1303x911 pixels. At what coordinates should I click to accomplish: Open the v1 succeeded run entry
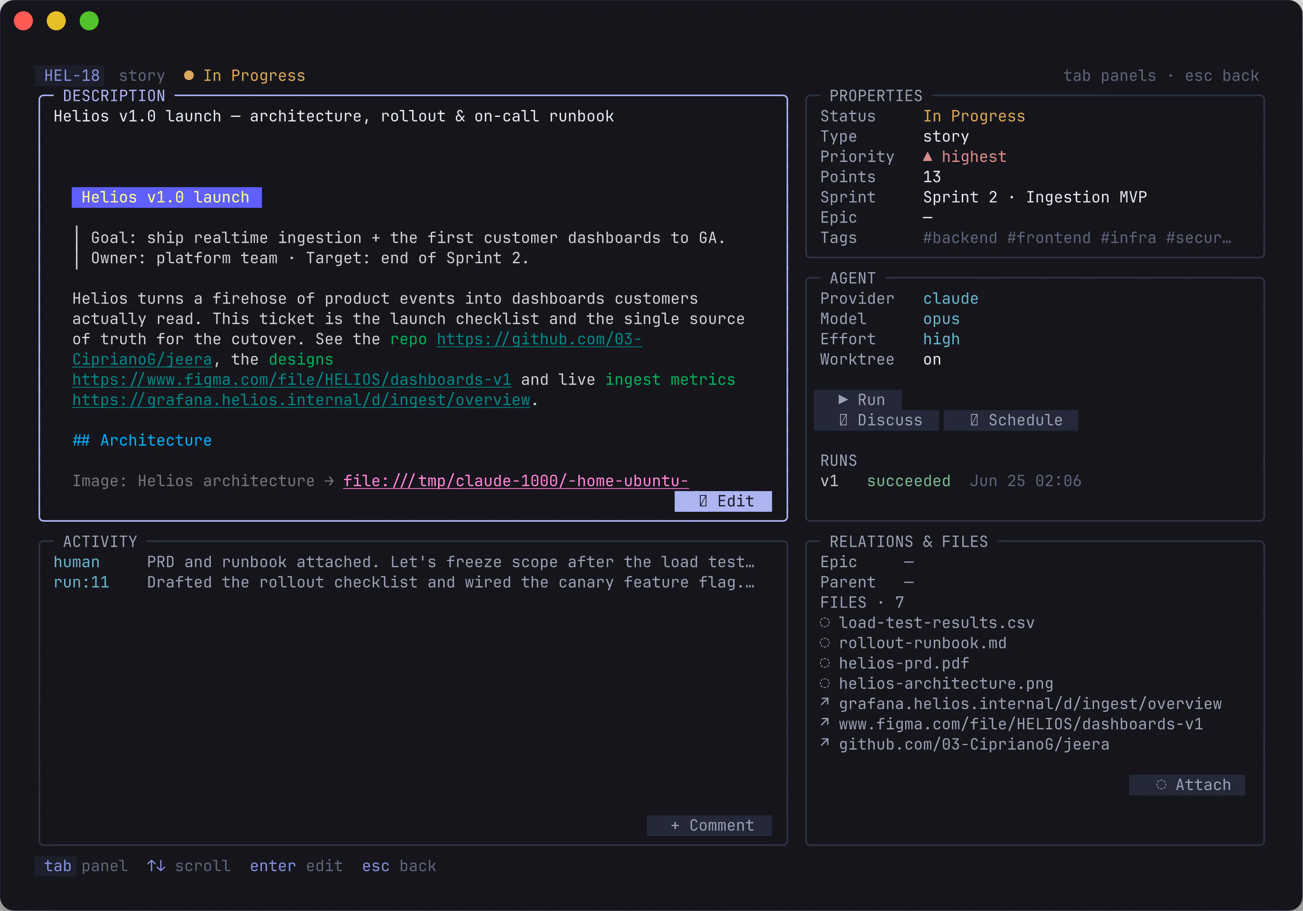pos(951,481)
